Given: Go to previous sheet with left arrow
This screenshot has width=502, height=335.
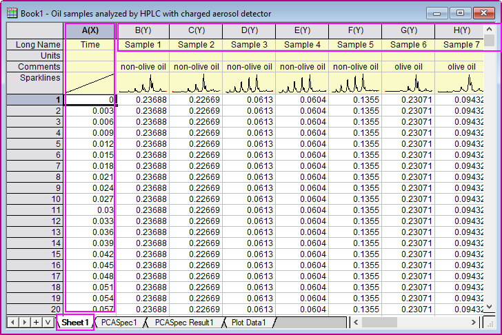Looking at the screenshot, I should pyautogui.click(x=12, y=322).
